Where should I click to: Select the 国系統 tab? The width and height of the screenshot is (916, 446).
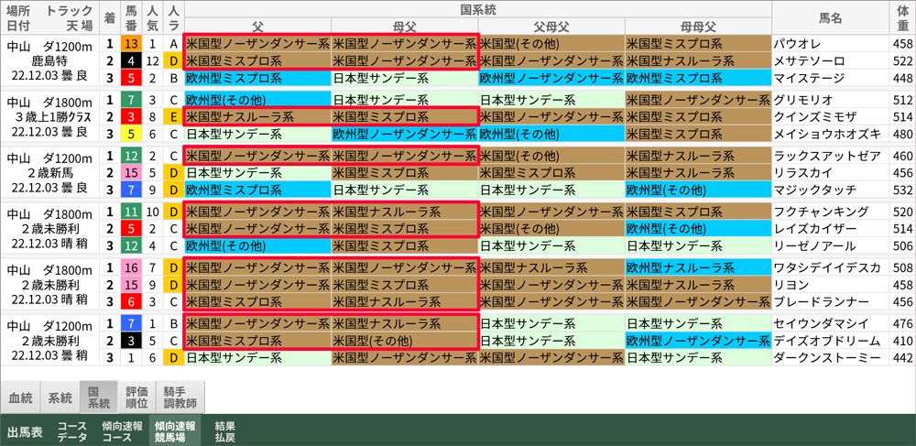pos(98,397)
